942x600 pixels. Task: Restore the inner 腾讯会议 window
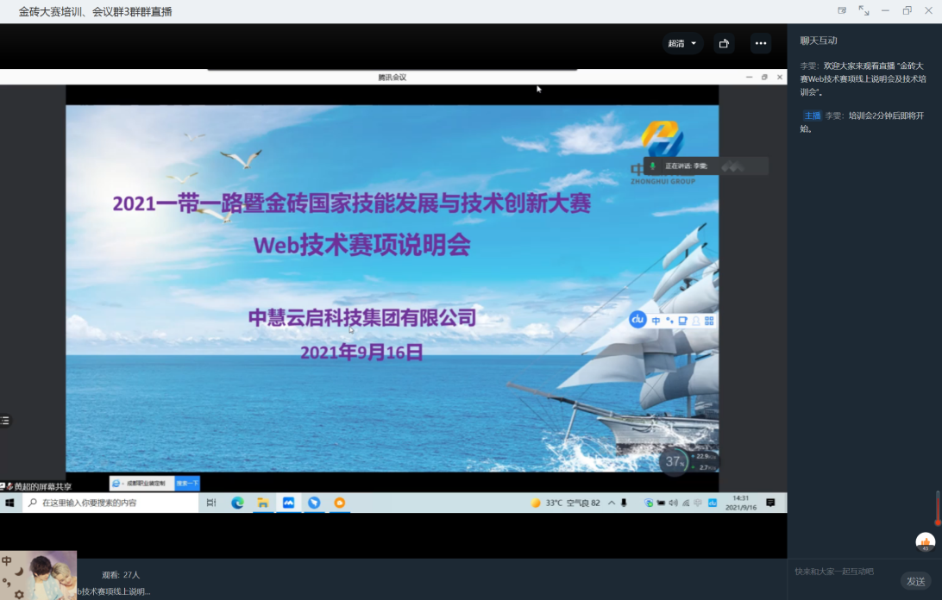pos(764,77)
